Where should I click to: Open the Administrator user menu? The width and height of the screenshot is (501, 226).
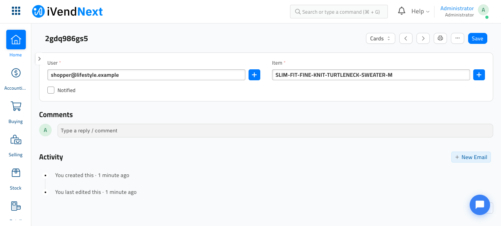point(457,11)
